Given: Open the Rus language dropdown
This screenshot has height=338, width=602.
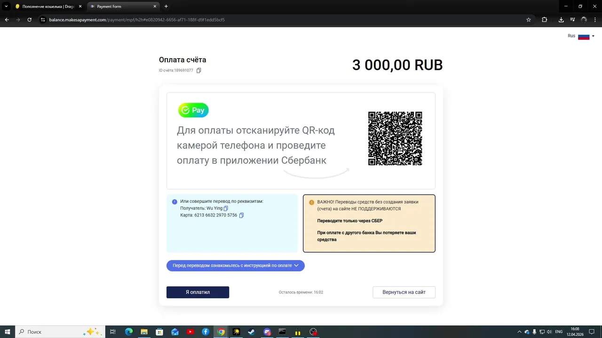Looking at the screenshot, I should point(581,36).
